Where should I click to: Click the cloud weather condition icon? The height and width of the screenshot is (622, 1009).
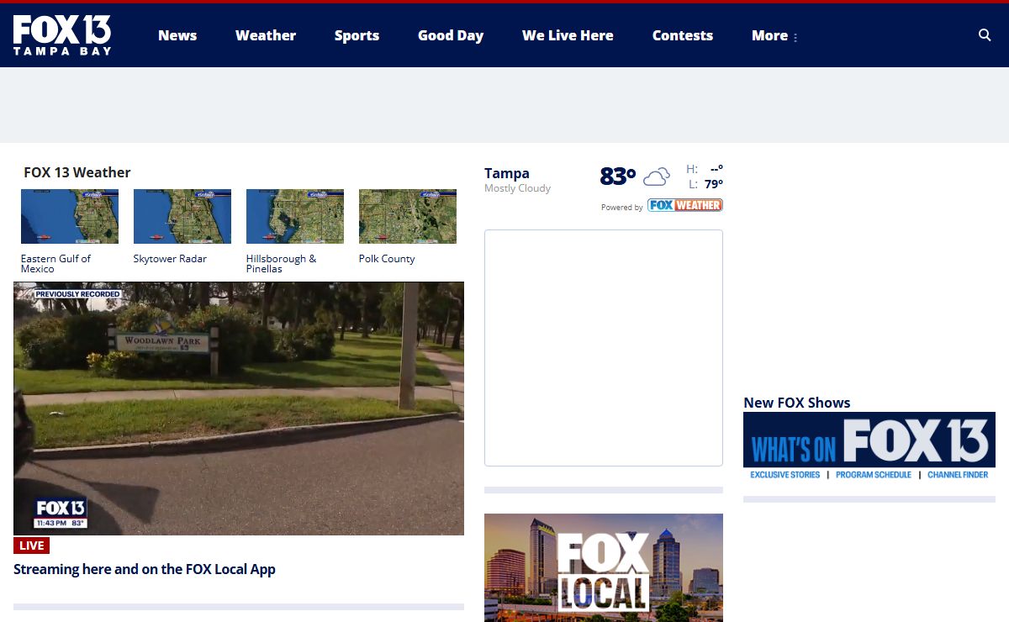657,177
